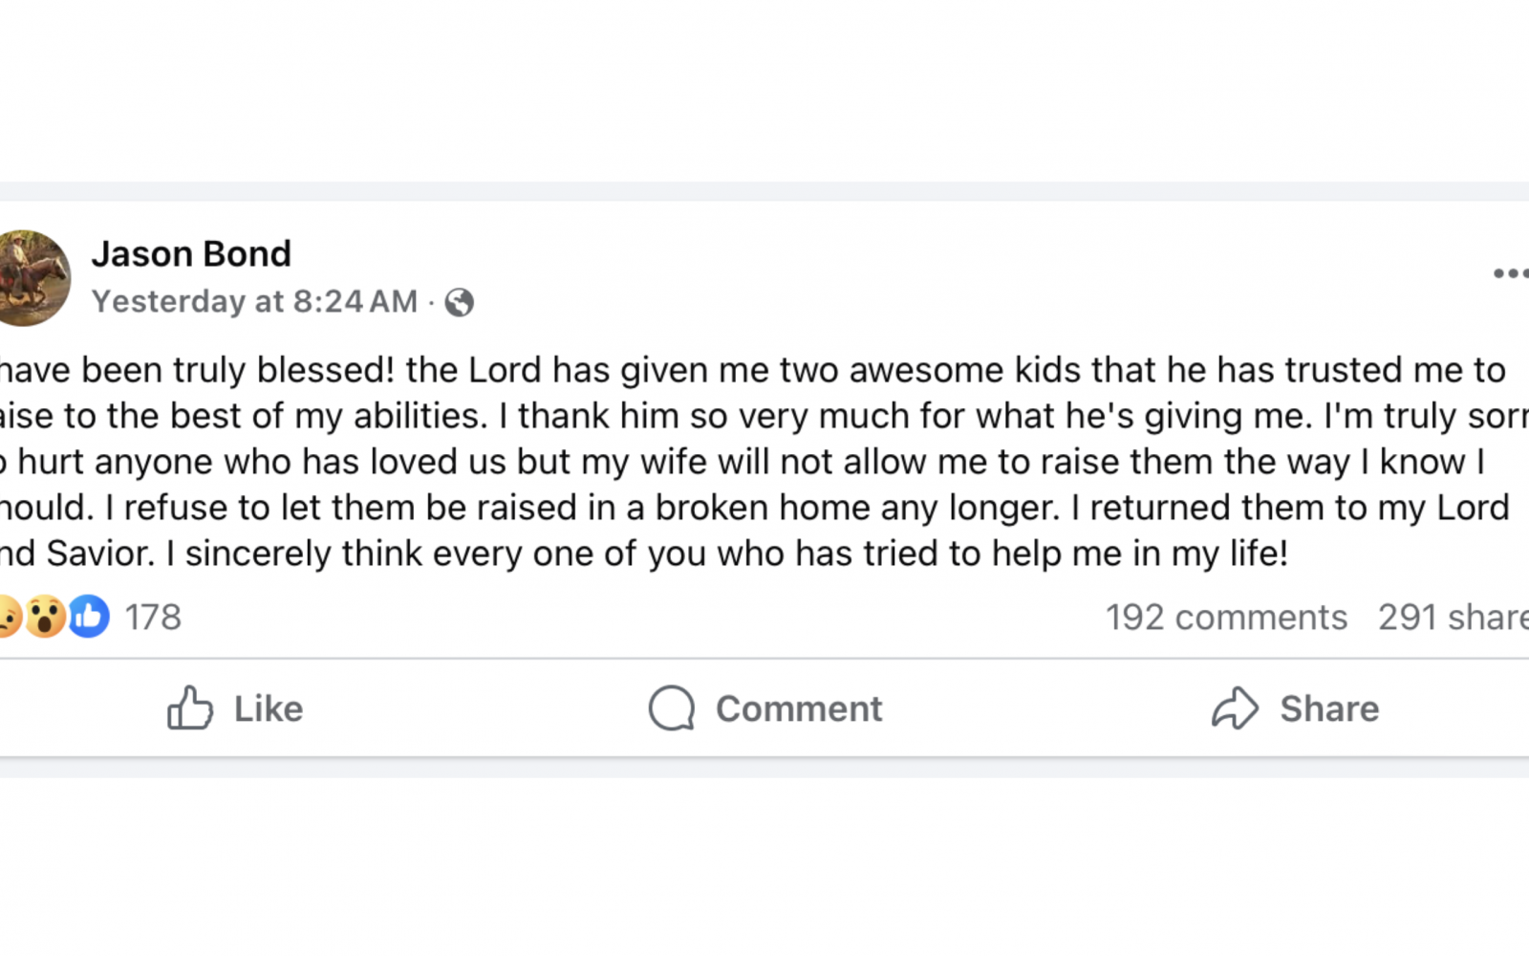
Task: Expand the full reactions list via 178 count
Action: pos(153,617)
